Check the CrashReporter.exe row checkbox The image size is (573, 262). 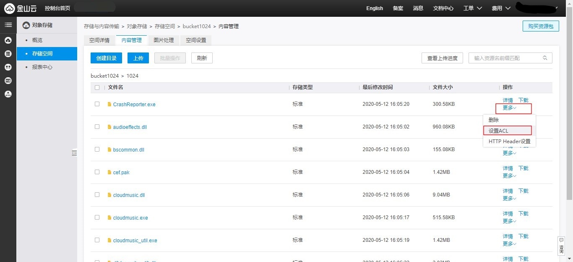click(97, 104)
